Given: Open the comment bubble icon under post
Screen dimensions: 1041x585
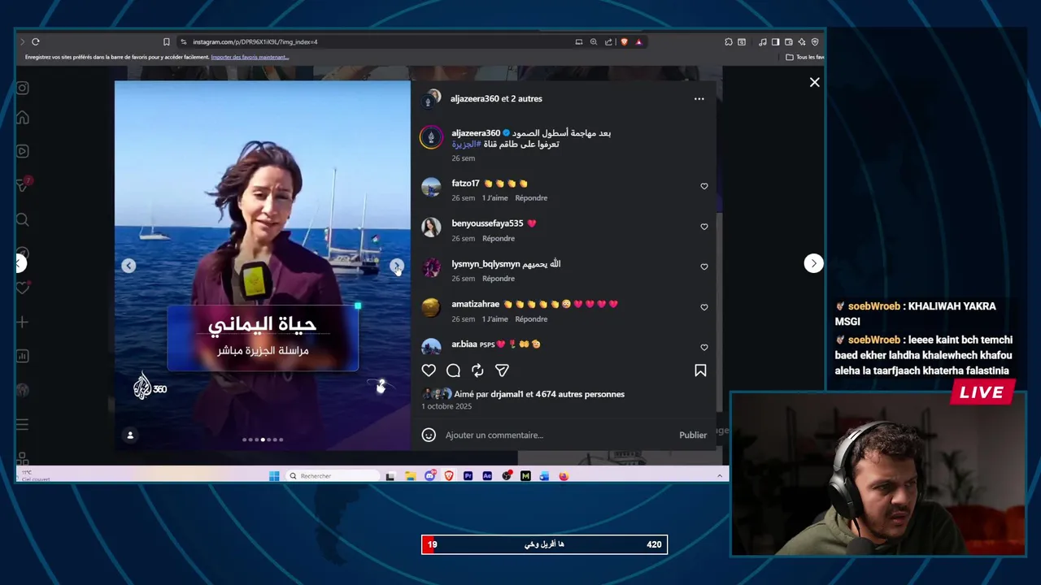Looking at the screenshot, I should pyautogui.click(x=453, y=370).
